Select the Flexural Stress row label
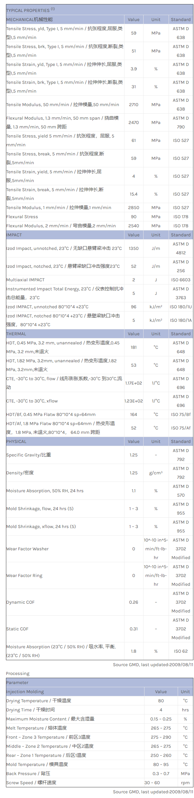This screenshot has height=798, width=194. pyautogui.click(x=22, y=217)
